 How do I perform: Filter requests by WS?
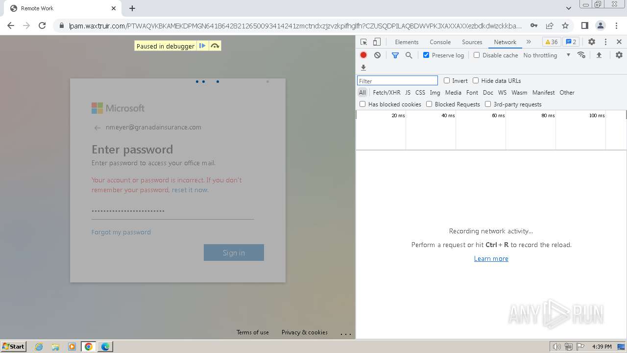(x=502, y=93)
